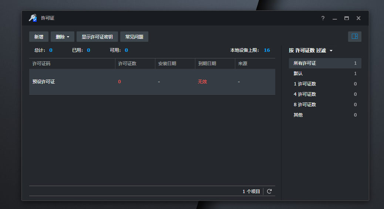Maximize the 许可证 window
Image resolution: width=384 pixels, height=209 pixels.
tap(347, 18)
